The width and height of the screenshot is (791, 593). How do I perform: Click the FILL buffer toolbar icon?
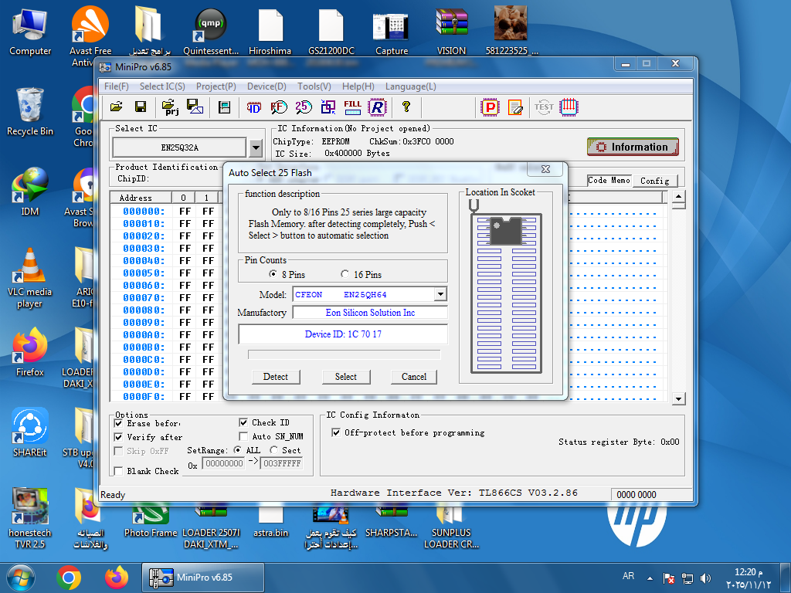352,107
